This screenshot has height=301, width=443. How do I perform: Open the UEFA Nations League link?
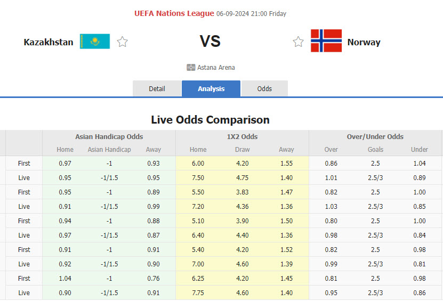point(174,13)
